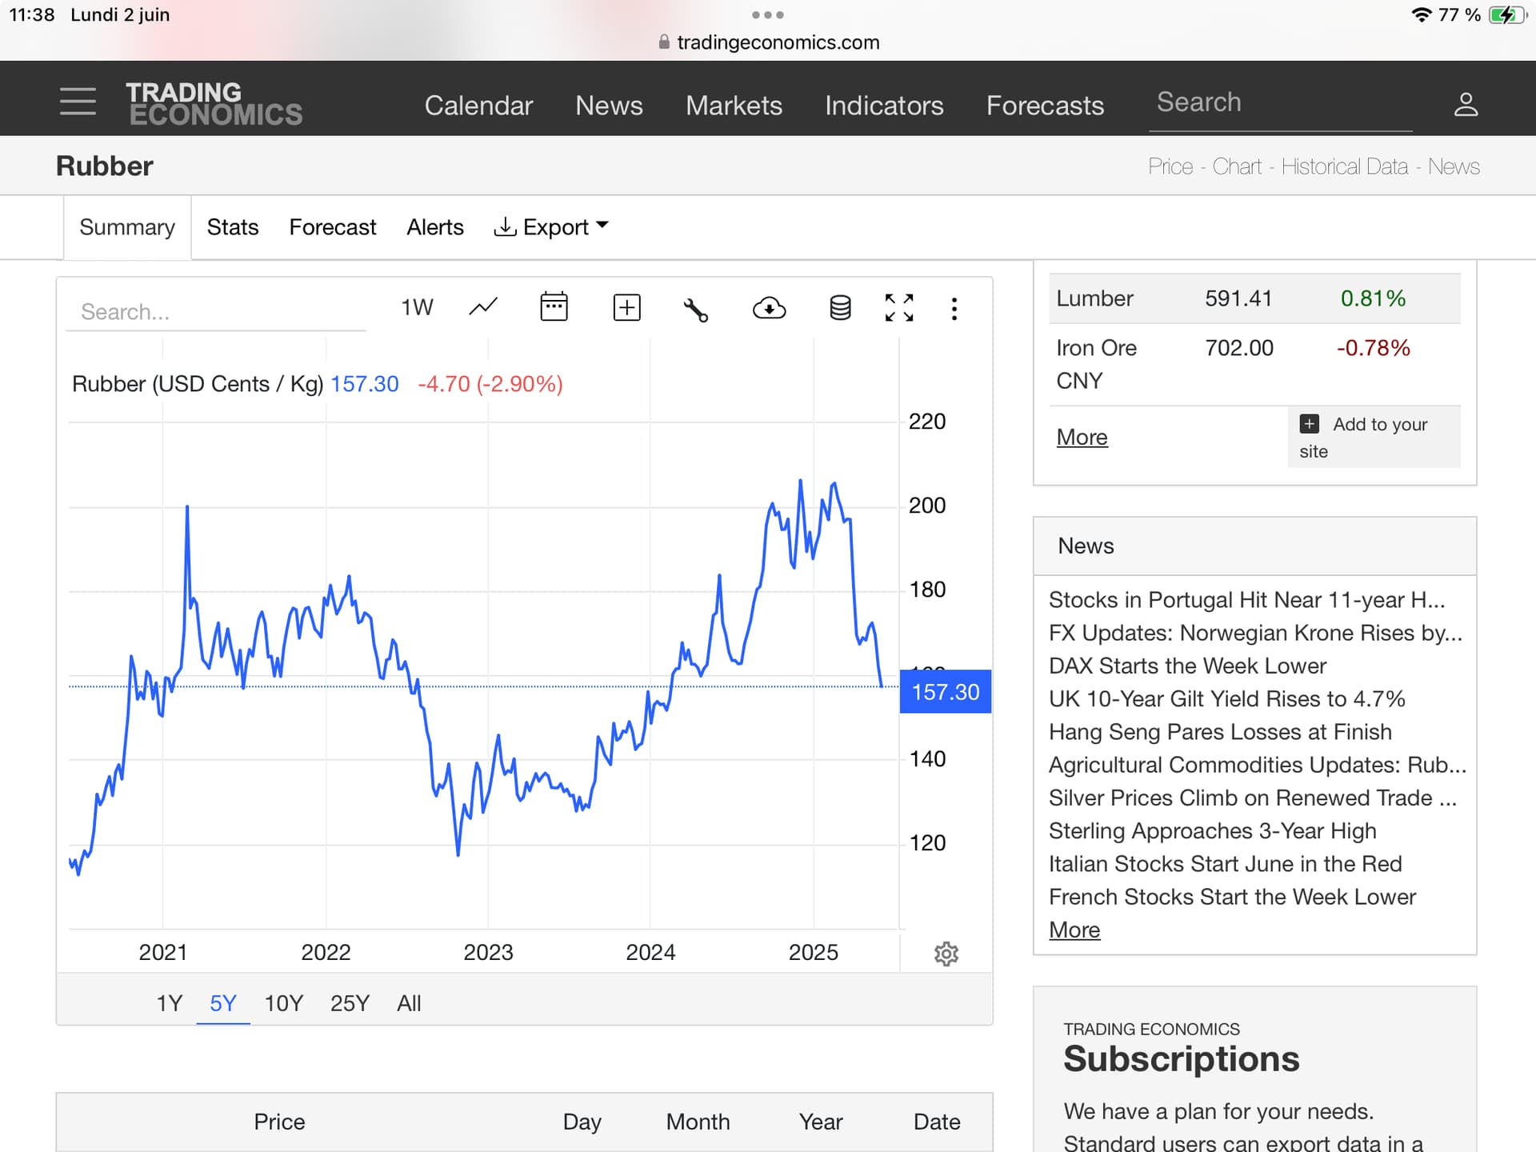Expand the Export dropdown
The image size is (1536, 1152).
(551, 227)
